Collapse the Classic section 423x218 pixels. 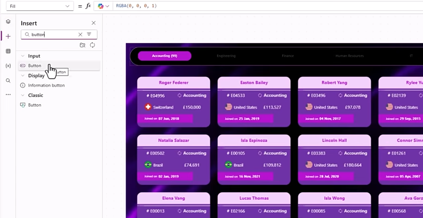23,95
